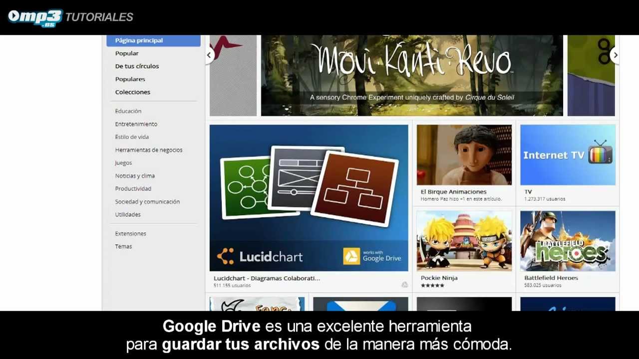Click Pockie Ninja star rating
The width and height of the screenshot is (639, 359).
coord(432,286)
